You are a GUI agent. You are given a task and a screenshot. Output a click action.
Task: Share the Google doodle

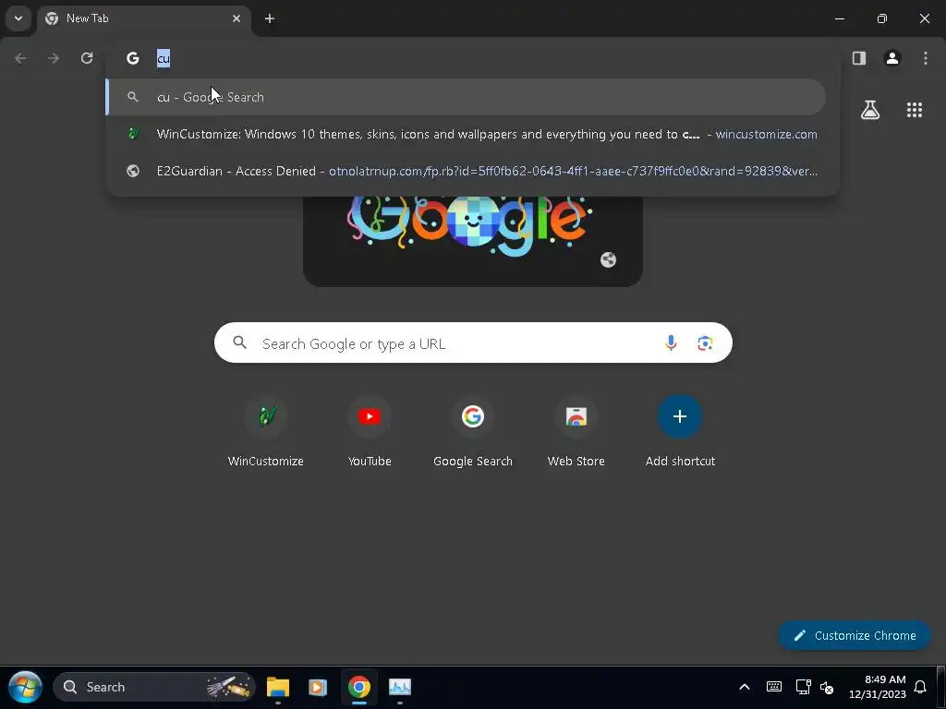pos(608,259)
